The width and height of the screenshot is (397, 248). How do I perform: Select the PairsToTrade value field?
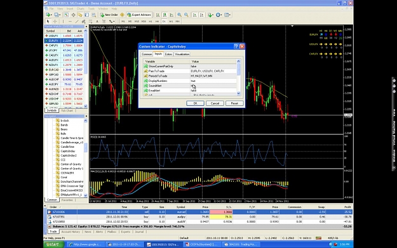click(x=213, y=71)
